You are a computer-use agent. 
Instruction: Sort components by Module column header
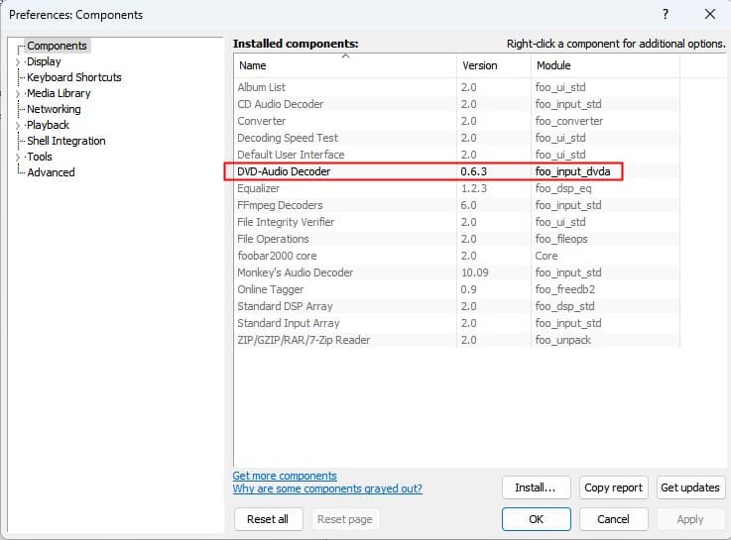pos(605,65)
